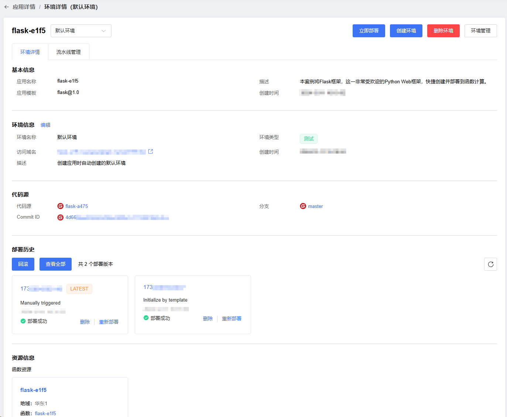Switch to the 环境详情 tab
This screenshot has width=507, height=417.
click(x=30, y=52)
